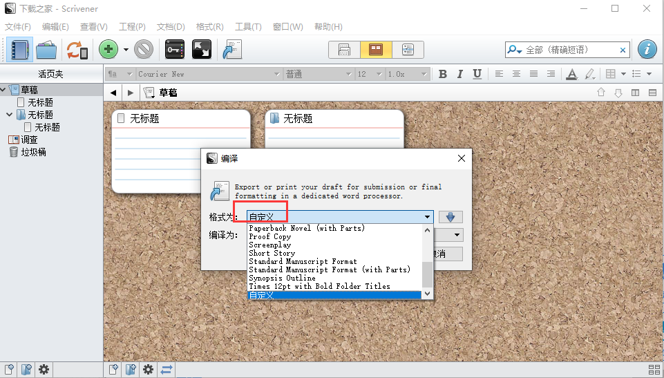The width and height of the screenshot is (664, 378).
Task: Open the font style 普通 dropdown
Action: click(x=318, y=74)
